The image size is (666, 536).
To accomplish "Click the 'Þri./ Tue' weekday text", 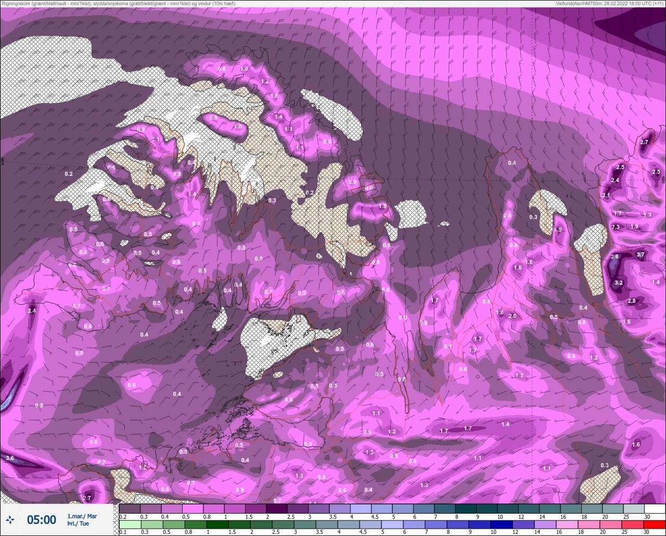I will click(78, 524).
